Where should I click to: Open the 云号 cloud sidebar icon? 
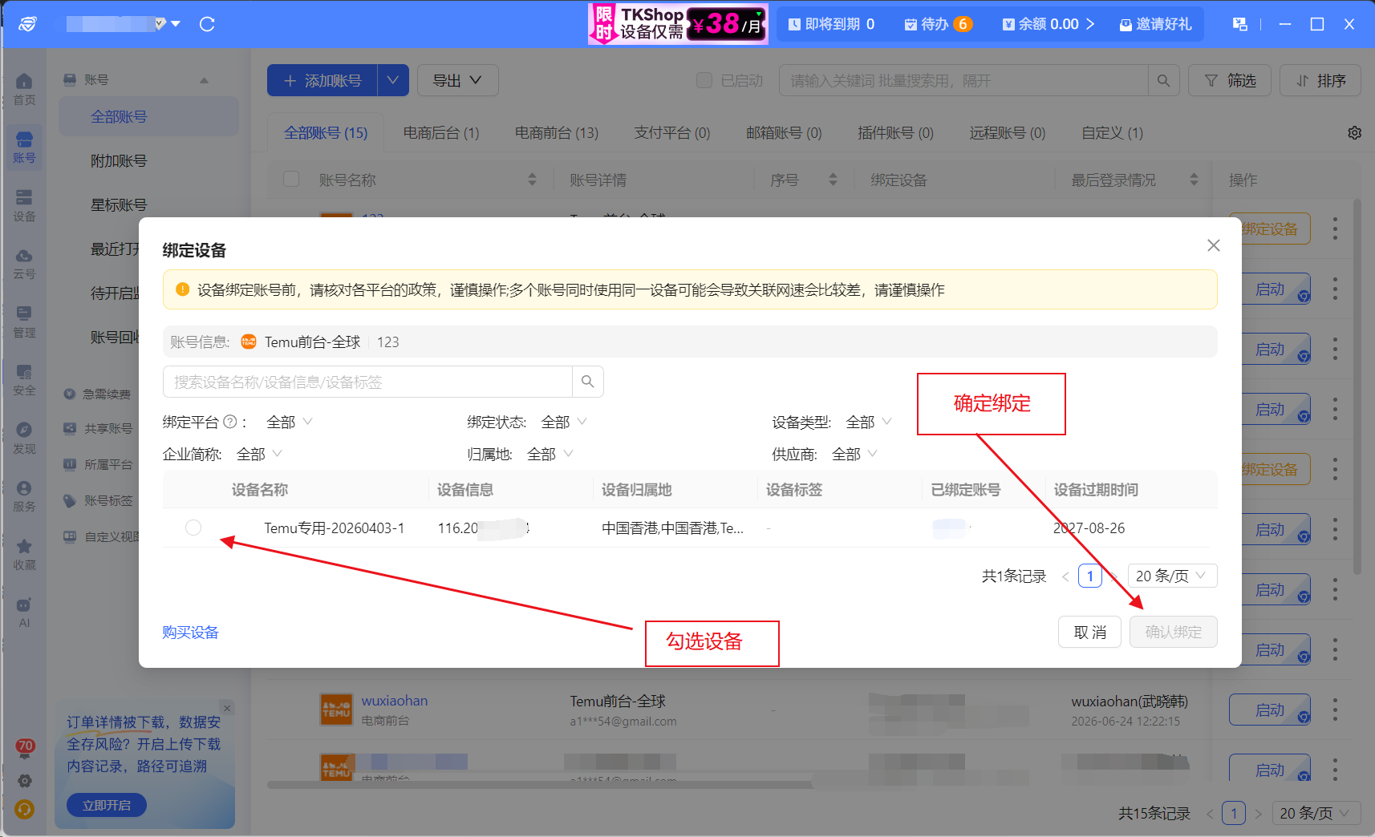(x=24, y=263)
